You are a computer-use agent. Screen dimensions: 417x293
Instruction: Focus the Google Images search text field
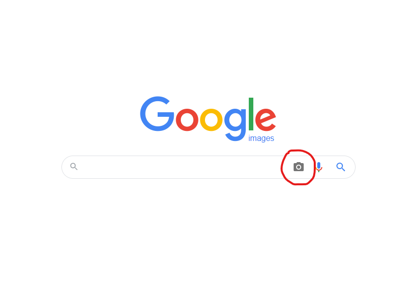pos(181,167)
